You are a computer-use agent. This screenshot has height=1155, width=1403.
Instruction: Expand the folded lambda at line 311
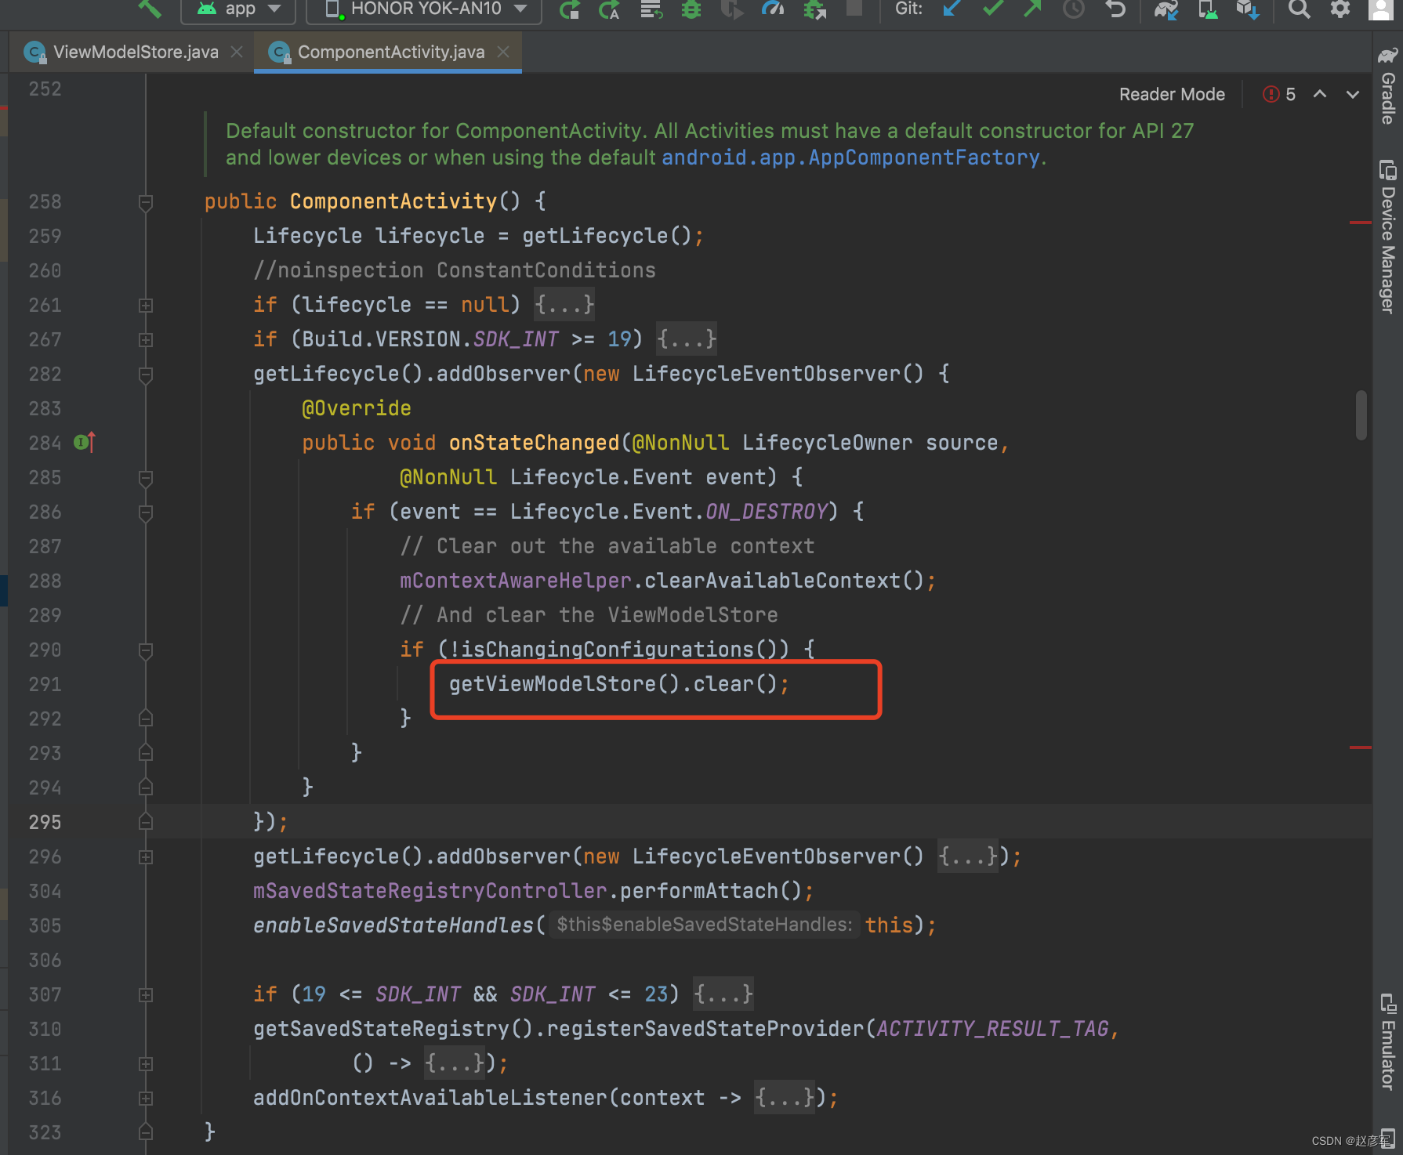[146, 1064]
